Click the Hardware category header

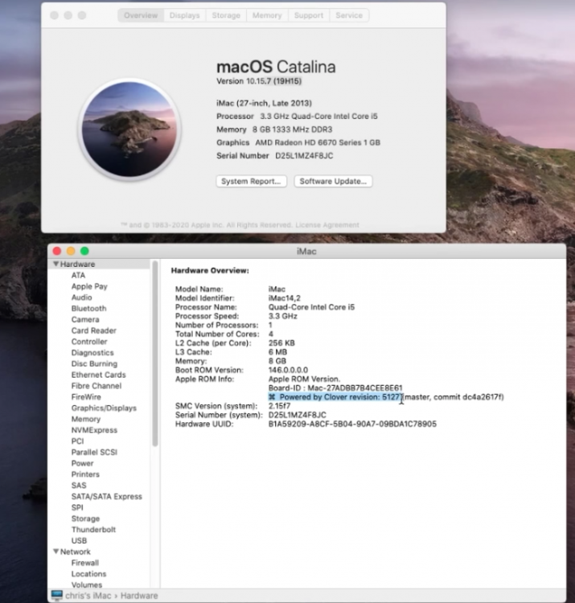point(77,265)
